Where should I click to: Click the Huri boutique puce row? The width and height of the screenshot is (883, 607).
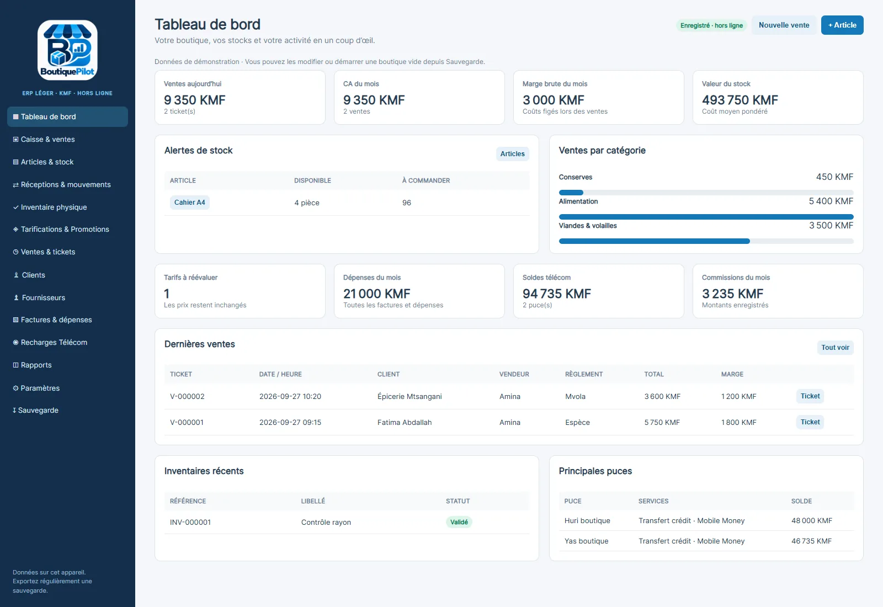[x=706, y=520]
